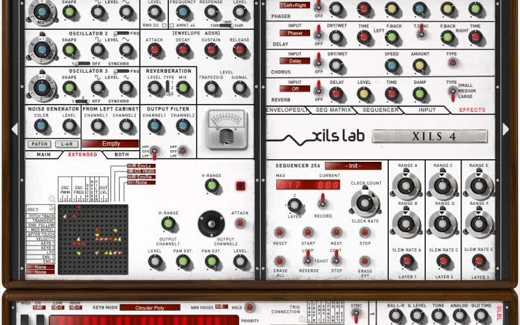Flip the Reverb Type size switch
The image size is (520, 325).
[452, 93]
